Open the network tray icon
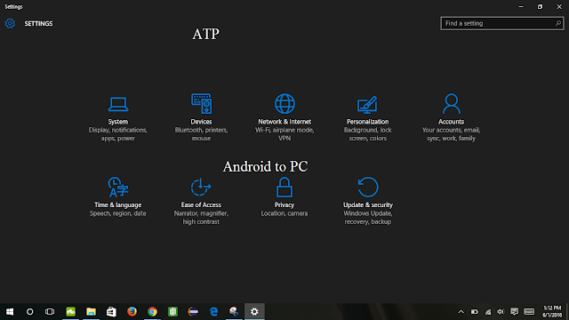The image size is (569, 320). tap(488, 312)
